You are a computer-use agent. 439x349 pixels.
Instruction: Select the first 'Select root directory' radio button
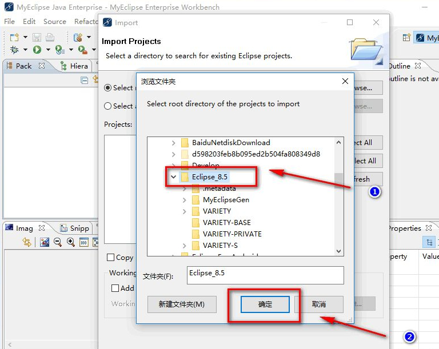[x=107, y=88]
